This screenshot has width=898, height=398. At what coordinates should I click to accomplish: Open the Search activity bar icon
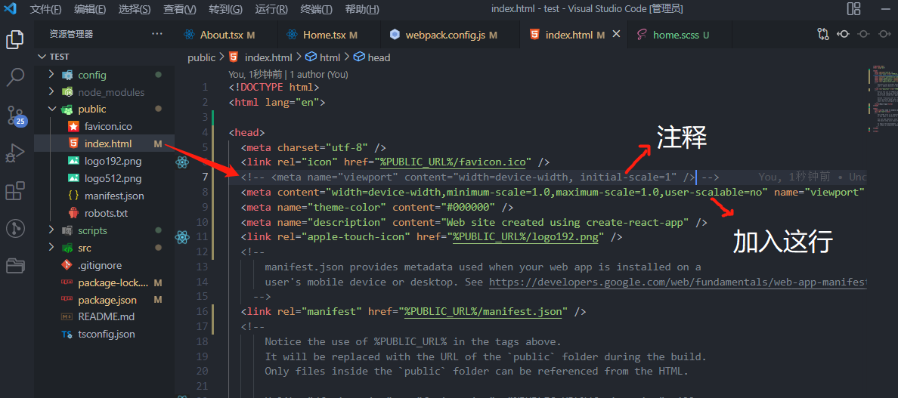[x=15, y=76]
